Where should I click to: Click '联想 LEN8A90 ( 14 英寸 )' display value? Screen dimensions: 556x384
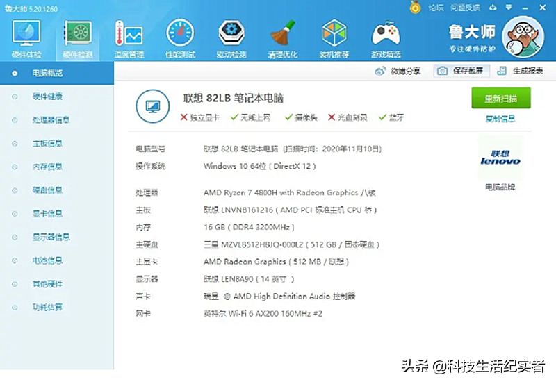[249, 279]
